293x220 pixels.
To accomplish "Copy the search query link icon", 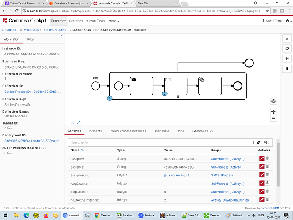I will coord(258,143).
